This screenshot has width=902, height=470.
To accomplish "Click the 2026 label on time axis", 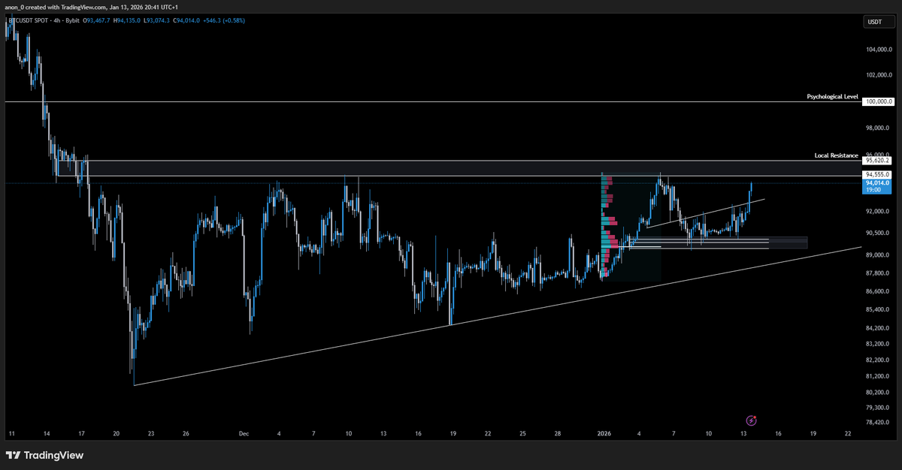I will pyautogui.click(x=604, y=434).
